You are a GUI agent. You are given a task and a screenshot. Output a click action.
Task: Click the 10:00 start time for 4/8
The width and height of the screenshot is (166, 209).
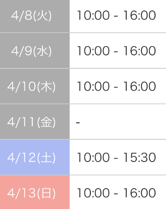coord(93,15)
